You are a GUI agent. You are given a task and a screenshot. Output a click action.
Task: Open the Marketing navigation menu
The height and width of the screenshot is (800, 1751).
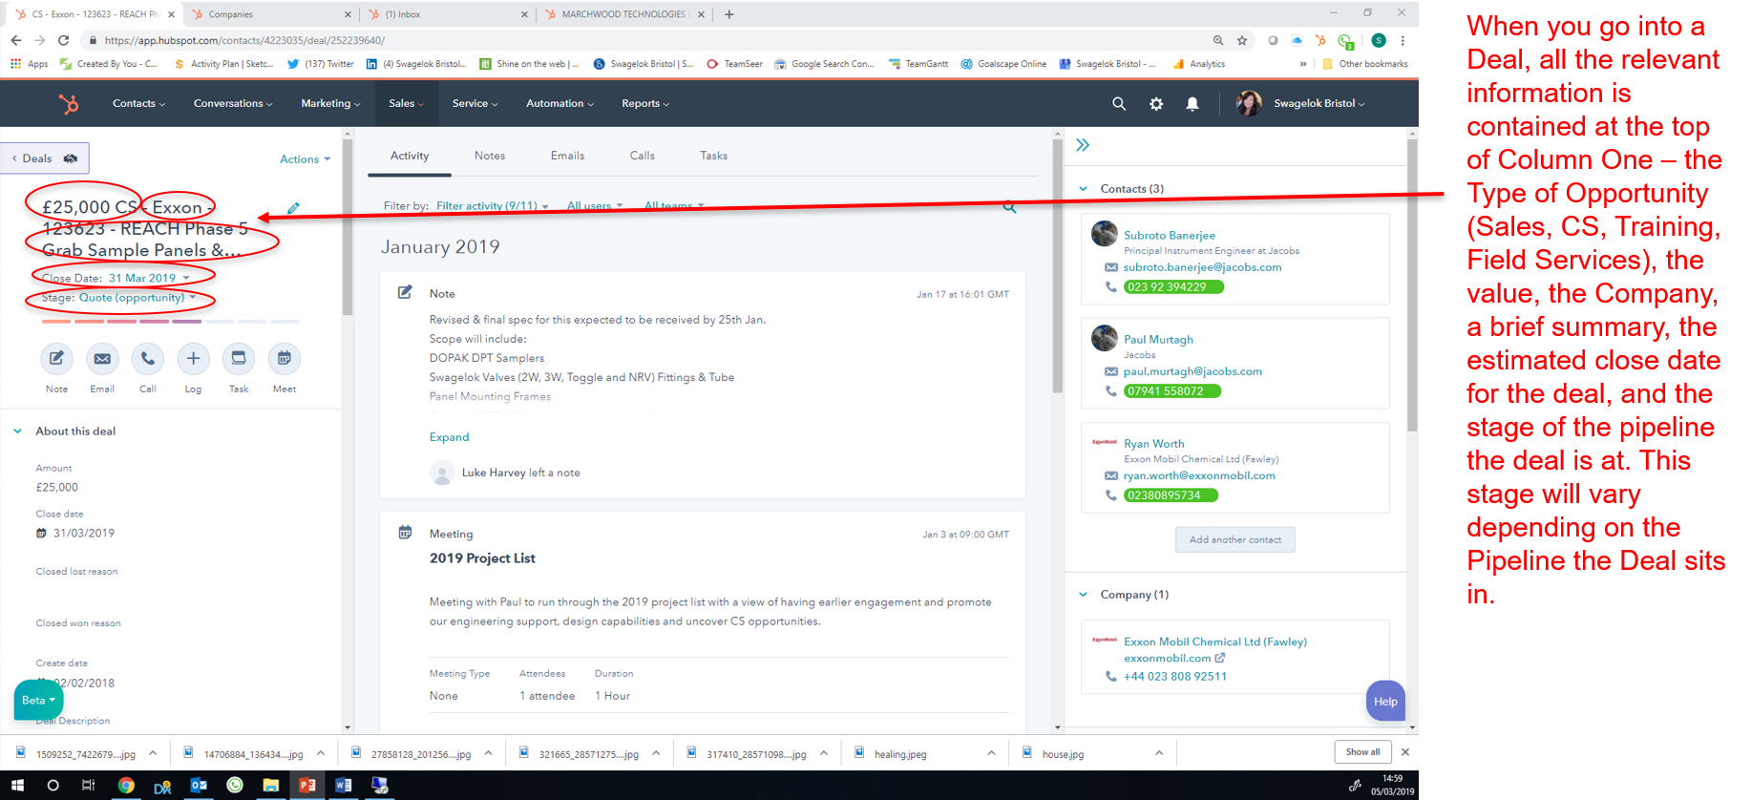[x=330, y=103]
